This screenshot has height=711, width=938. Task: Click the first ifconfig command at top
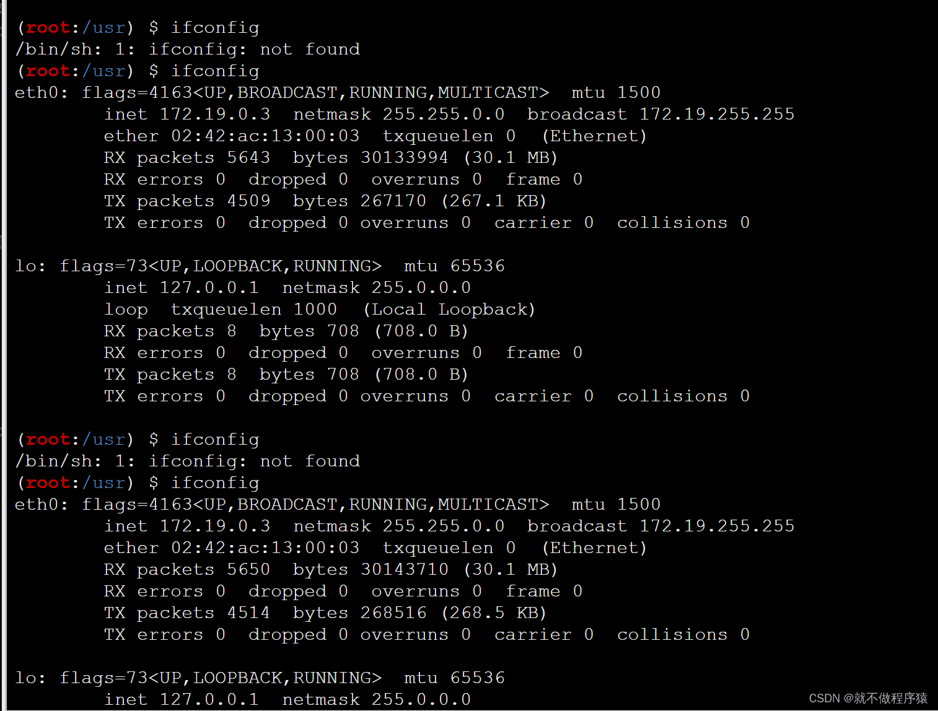click(x=215, y=28)
